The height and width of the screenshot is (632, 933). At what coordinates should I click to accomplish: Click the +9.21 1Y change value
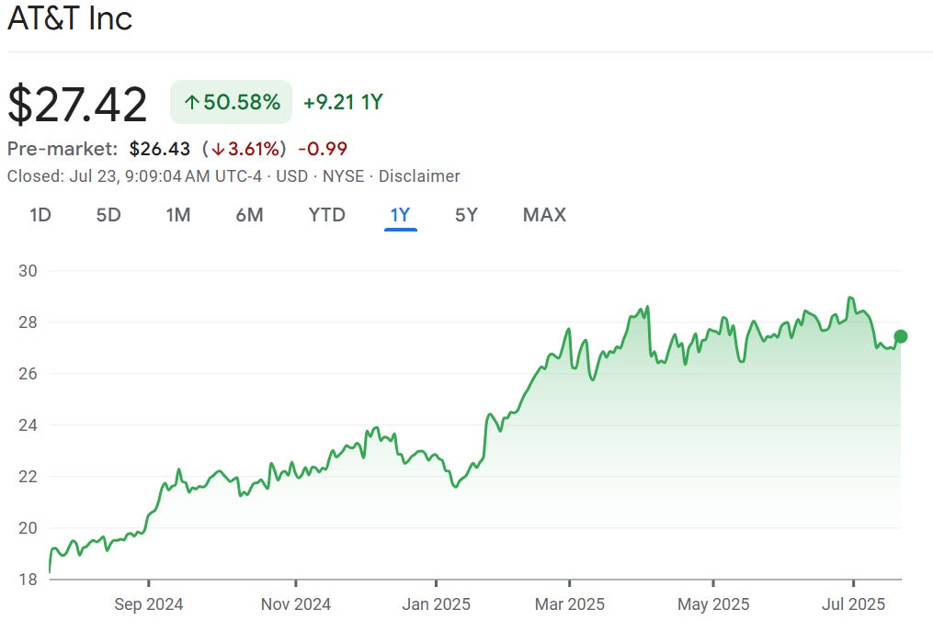(344, 102)
